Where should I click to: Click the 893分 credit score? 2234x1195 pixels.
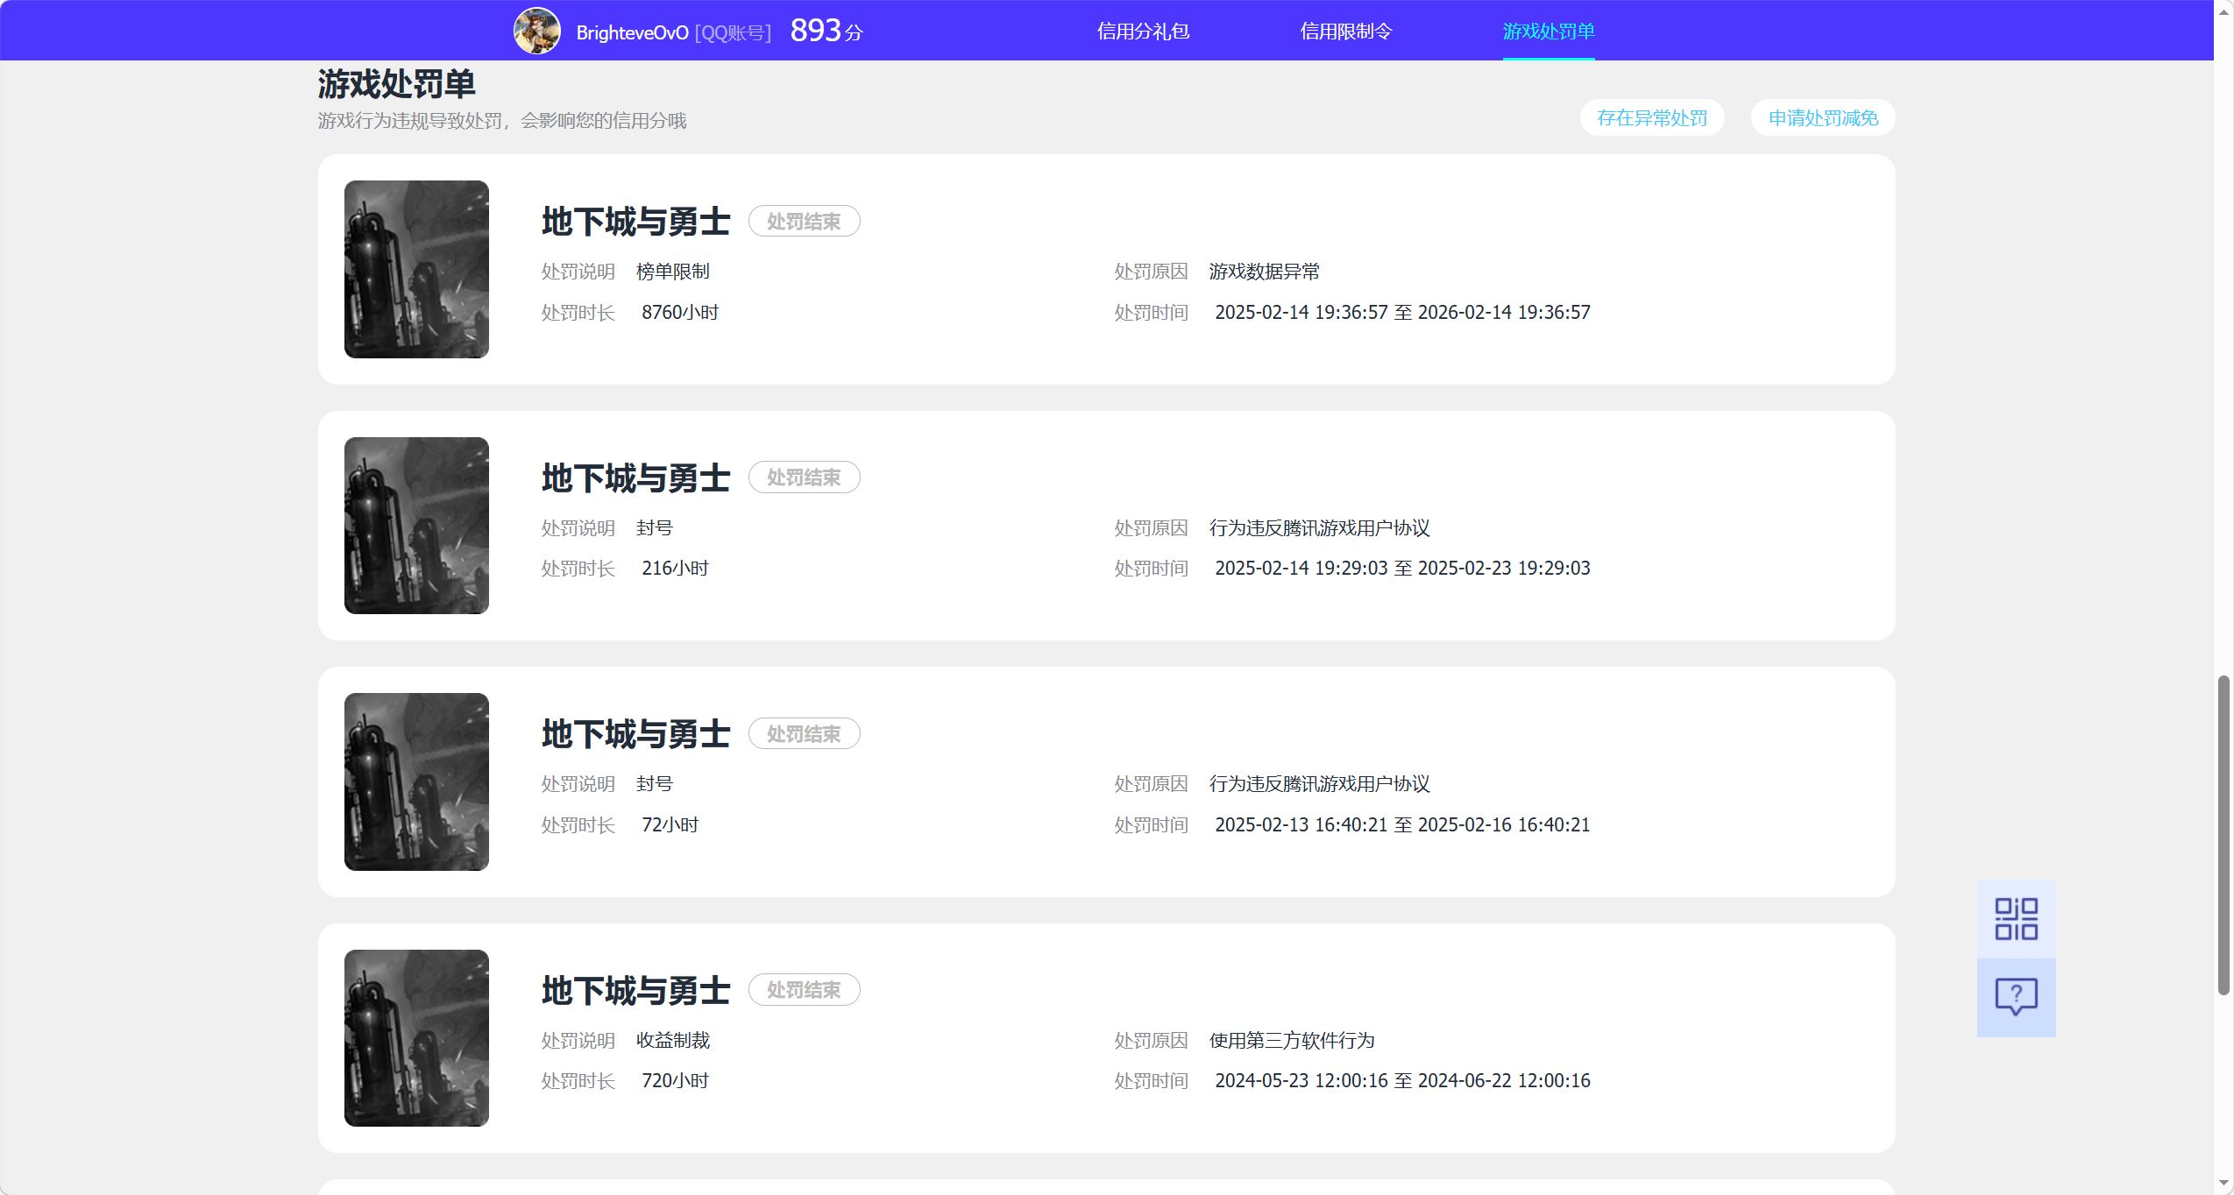point(826,32)
